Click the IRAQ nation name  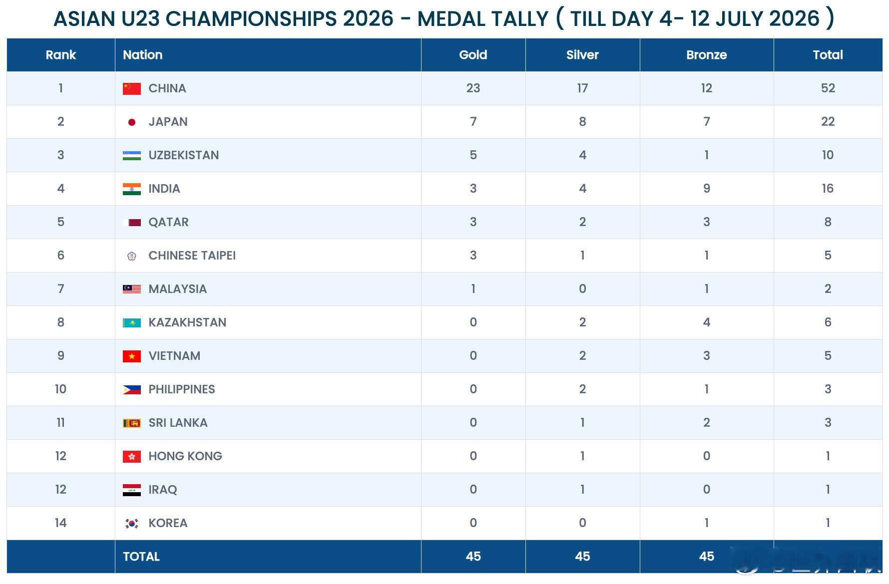coord(163,490)
